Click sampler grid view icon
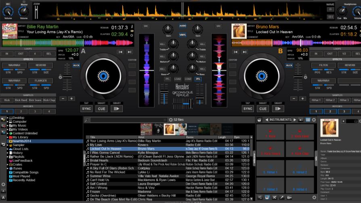This screenshot has height=203, width=361. click(308, 120)
